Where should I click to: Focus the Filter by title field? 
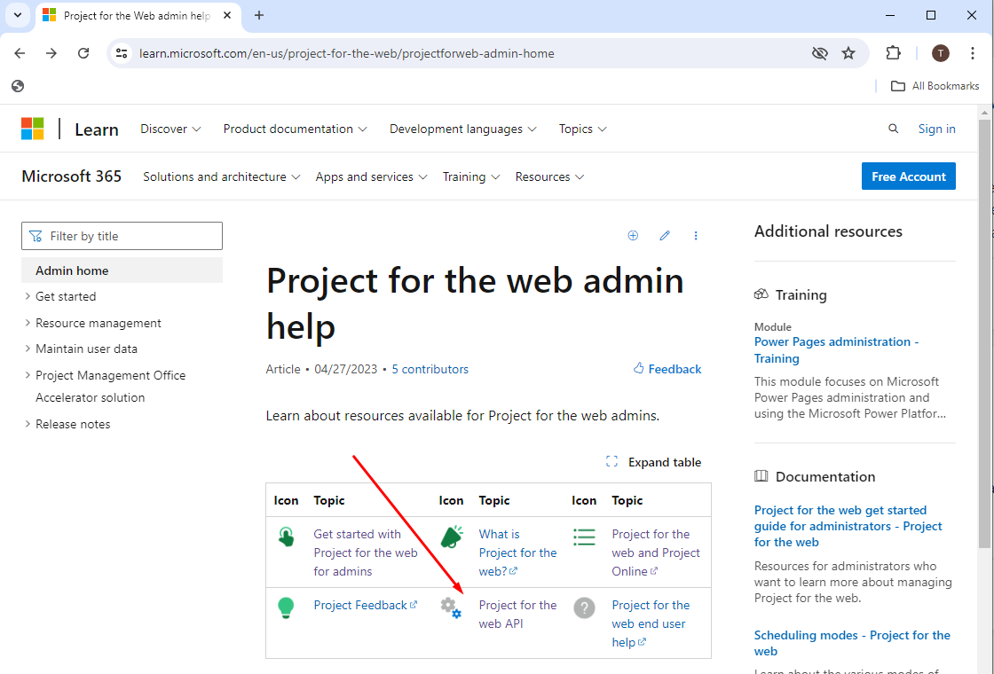122,236
